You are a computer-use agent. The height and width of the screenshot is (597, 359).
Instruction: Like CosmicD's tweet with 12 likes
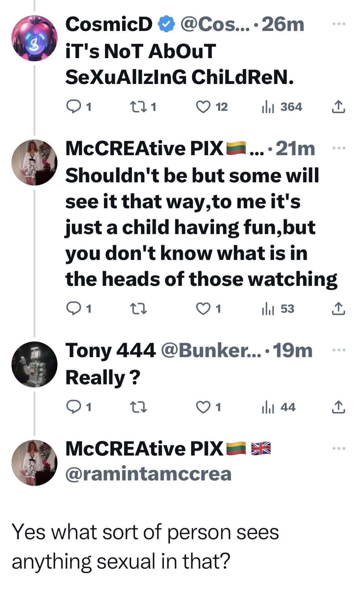tap(203, 107)
